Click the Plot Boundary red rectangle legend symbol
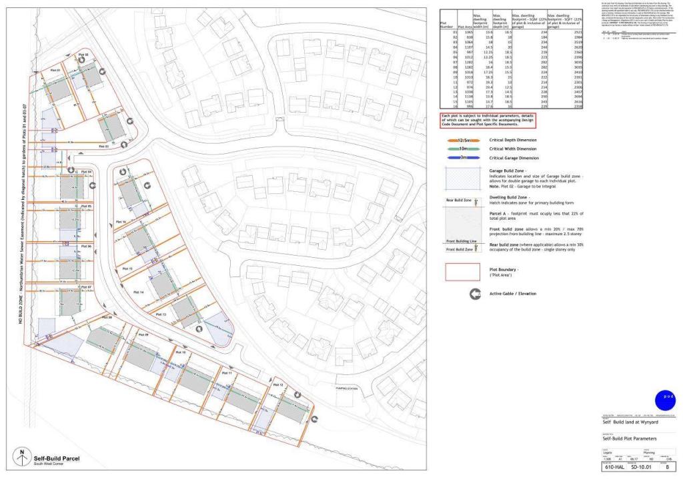683x479 pixels. 462,272
